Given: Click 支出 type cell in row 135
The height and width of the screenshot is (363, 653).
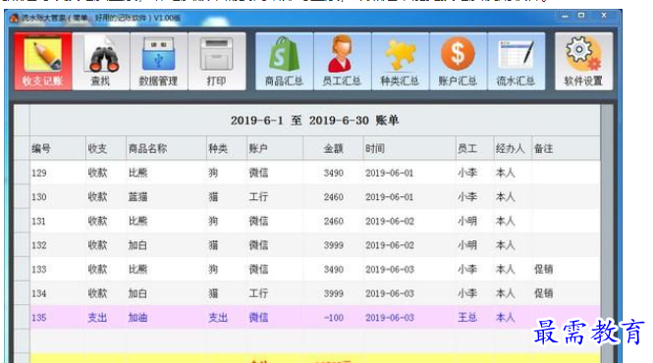Looking at the screenshot, I should (x=218, y=318).
